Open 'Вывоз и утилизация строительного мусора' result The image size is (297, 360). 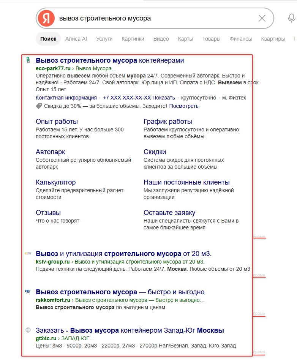pos(123,254)
